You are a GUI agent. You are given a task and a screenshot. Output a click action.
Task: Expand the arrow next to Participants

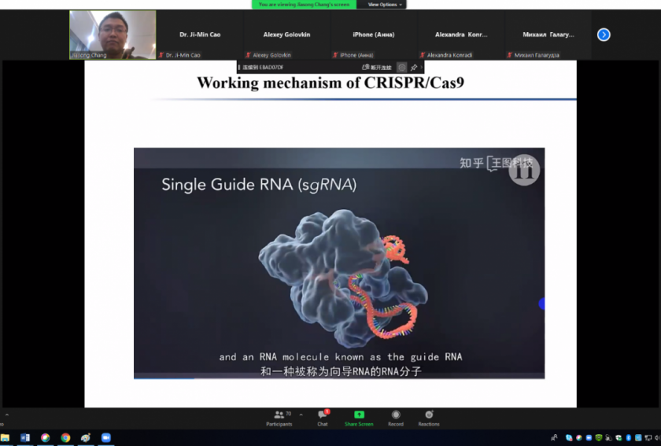pyautogui.click(x=301, y=414)
